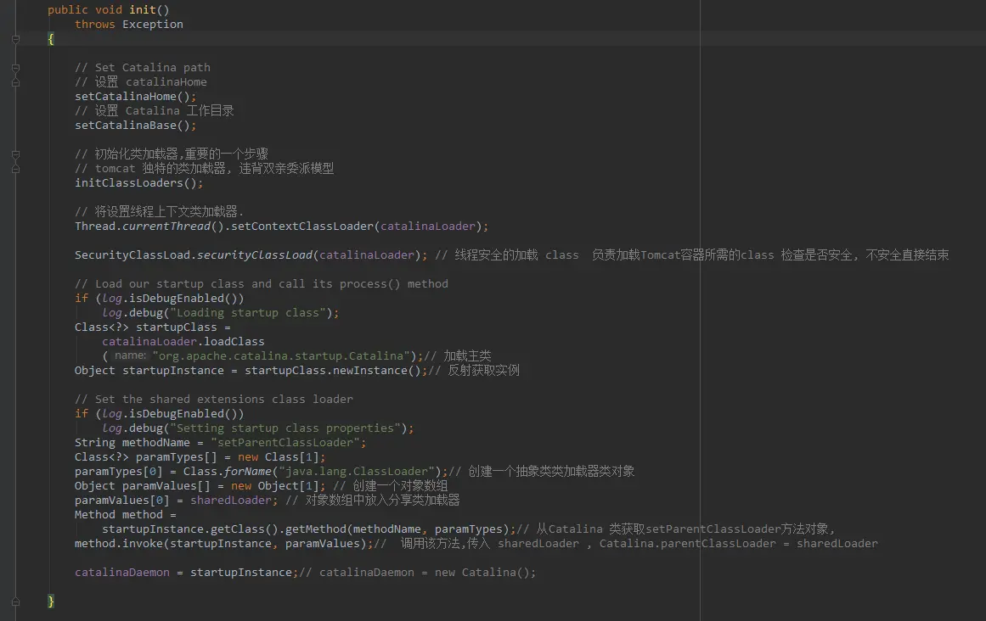986x621 pixels.
Task: Click the init method name in the signature
Action: click(143, 10)
